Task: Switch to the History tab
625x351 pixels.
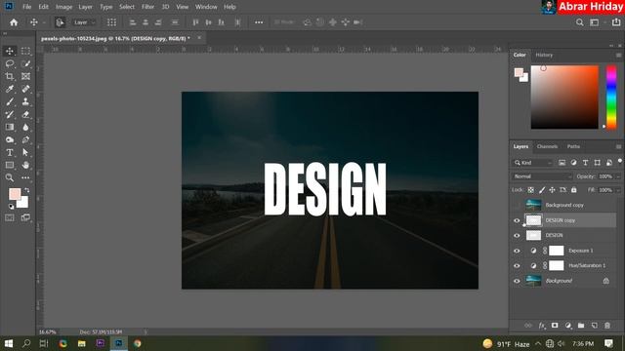Action: pyautogui.click(x=544, y=55)
